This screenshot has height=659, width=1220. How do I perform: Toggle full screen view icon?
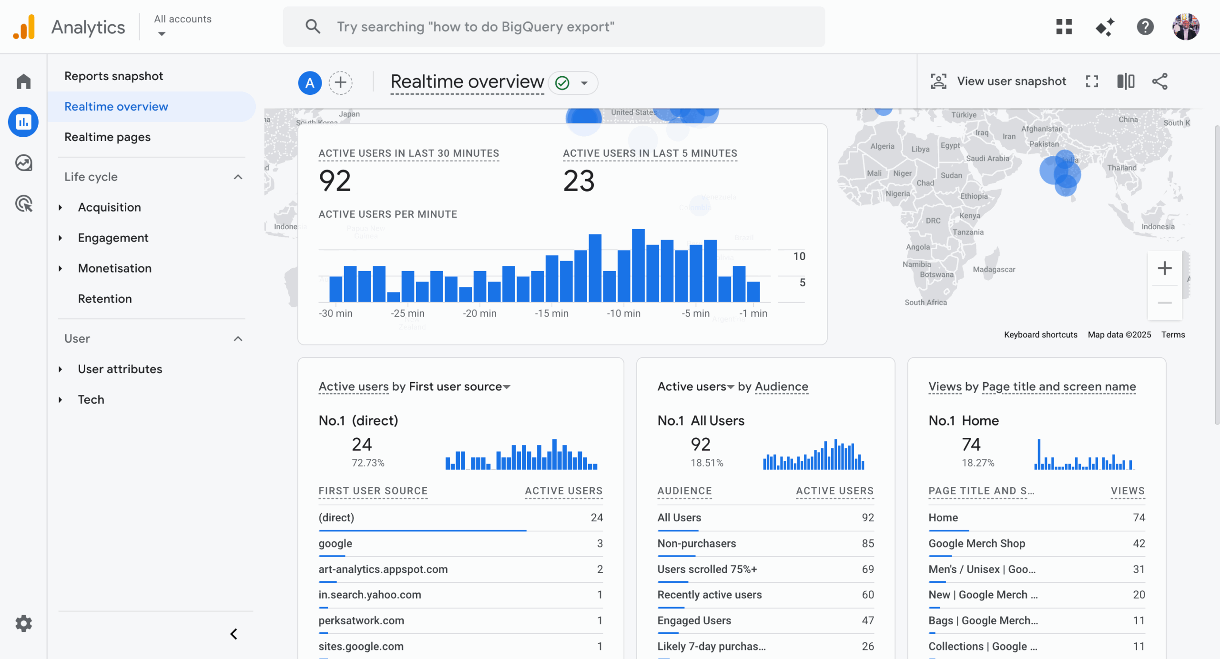(1092, 81)
